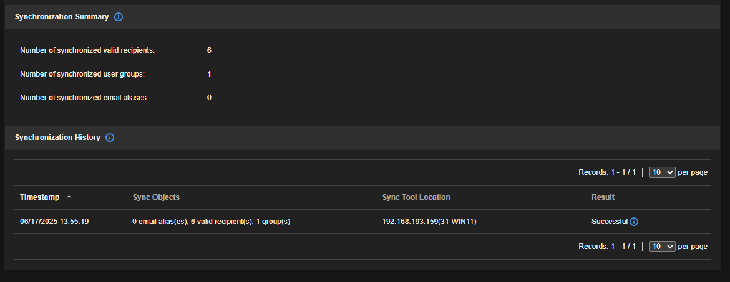Select the 06/17/2025 13:55:19 timestamp cell
Screen dimensions: 730x282
(x=54, y=222)
